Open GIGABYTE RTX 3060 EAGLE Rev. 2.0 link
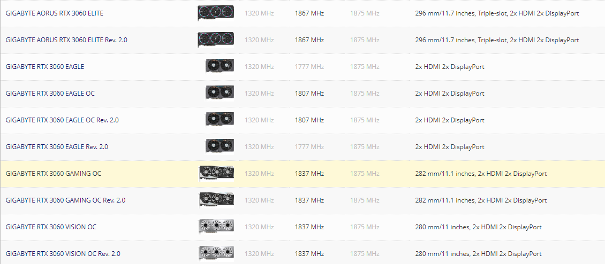605x264 pixels. pos(57,147)
